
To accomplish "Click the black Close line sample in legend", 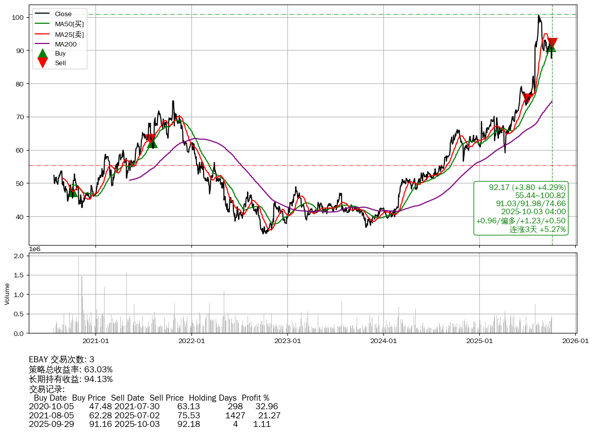I will [x=43, y=14].
